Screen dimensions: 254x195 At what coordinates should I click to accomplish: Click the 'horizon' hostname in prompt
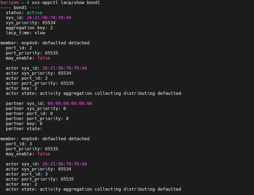tap(10, 3)
